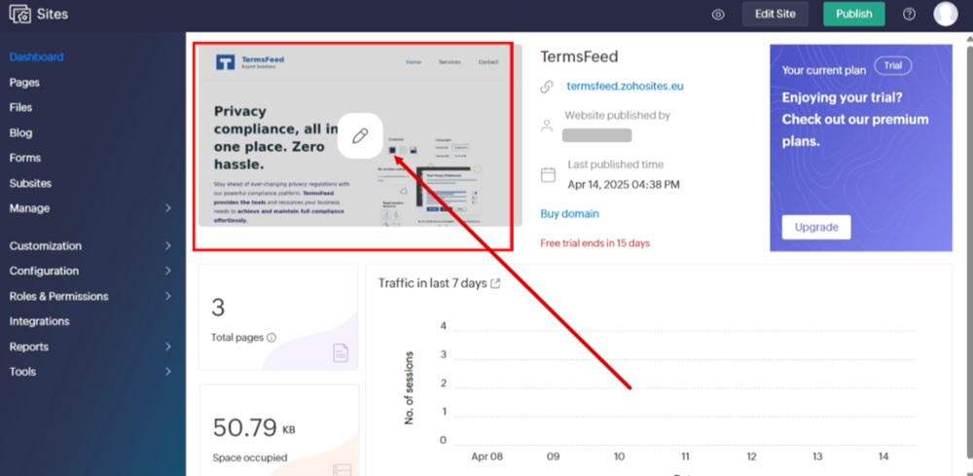973x476 pixels.
Task: Click the 50.79 KB value
Action: pos(254,428)
